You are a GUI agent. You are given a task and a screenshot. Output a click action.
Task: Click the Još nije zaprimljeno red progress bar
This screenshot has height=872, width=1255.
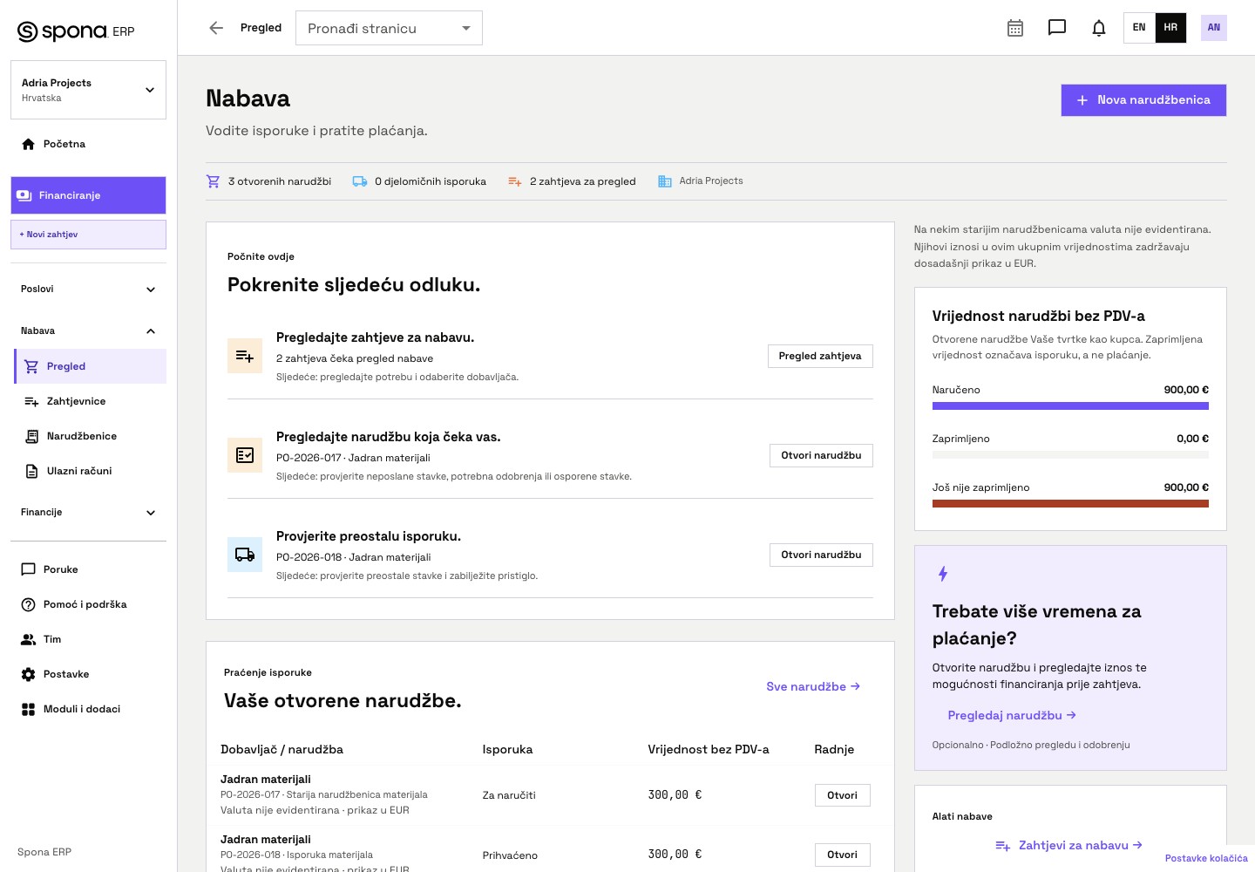(1070, 503)
